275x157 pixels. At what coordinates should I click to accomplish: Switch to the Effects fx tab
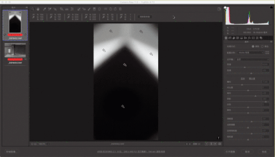[x=249, y=38]
